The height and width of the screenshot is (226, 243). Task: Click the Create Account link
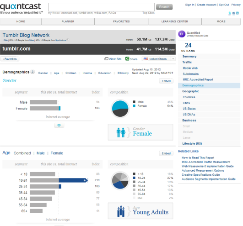[206, 5]
